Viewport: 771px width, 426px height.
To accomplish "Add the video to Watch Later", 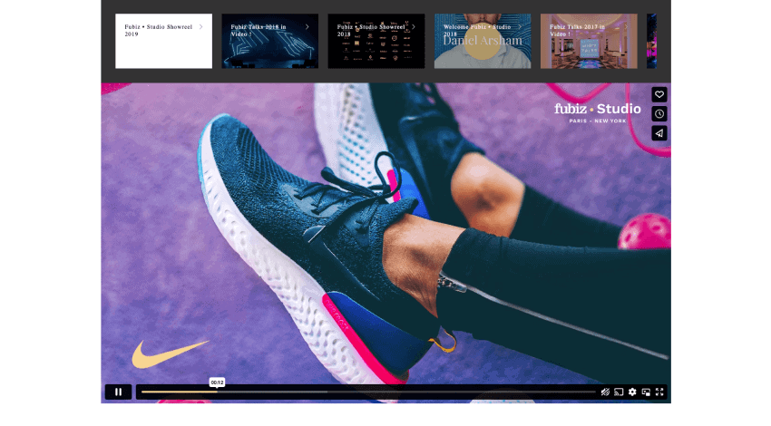I will pyautogui.click(x=659, y=114).
